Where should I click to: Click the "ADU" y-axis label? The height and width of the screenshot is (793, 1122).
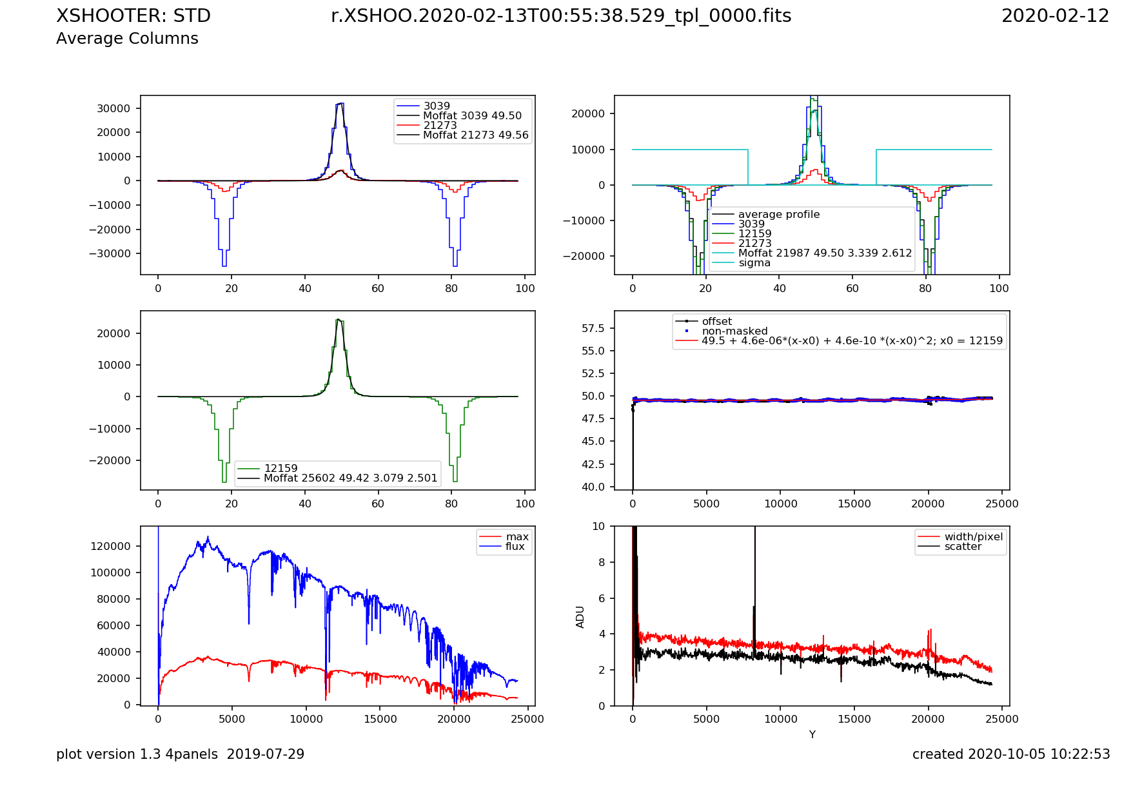(x=580, y=617)
